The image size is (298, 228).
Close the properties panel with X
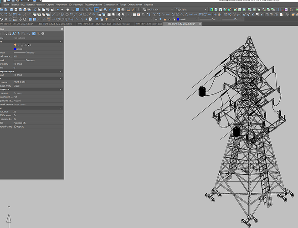pyautogui.click(x=62, y=29)
